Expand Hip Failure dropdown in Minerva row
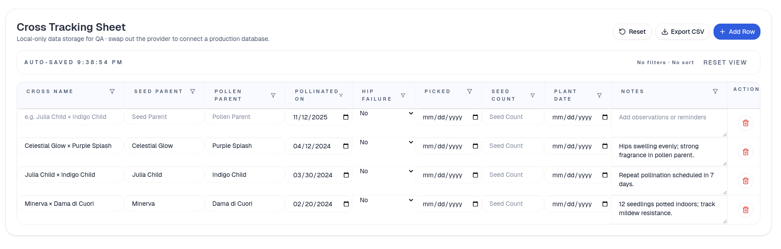 [x=386, y=200]
